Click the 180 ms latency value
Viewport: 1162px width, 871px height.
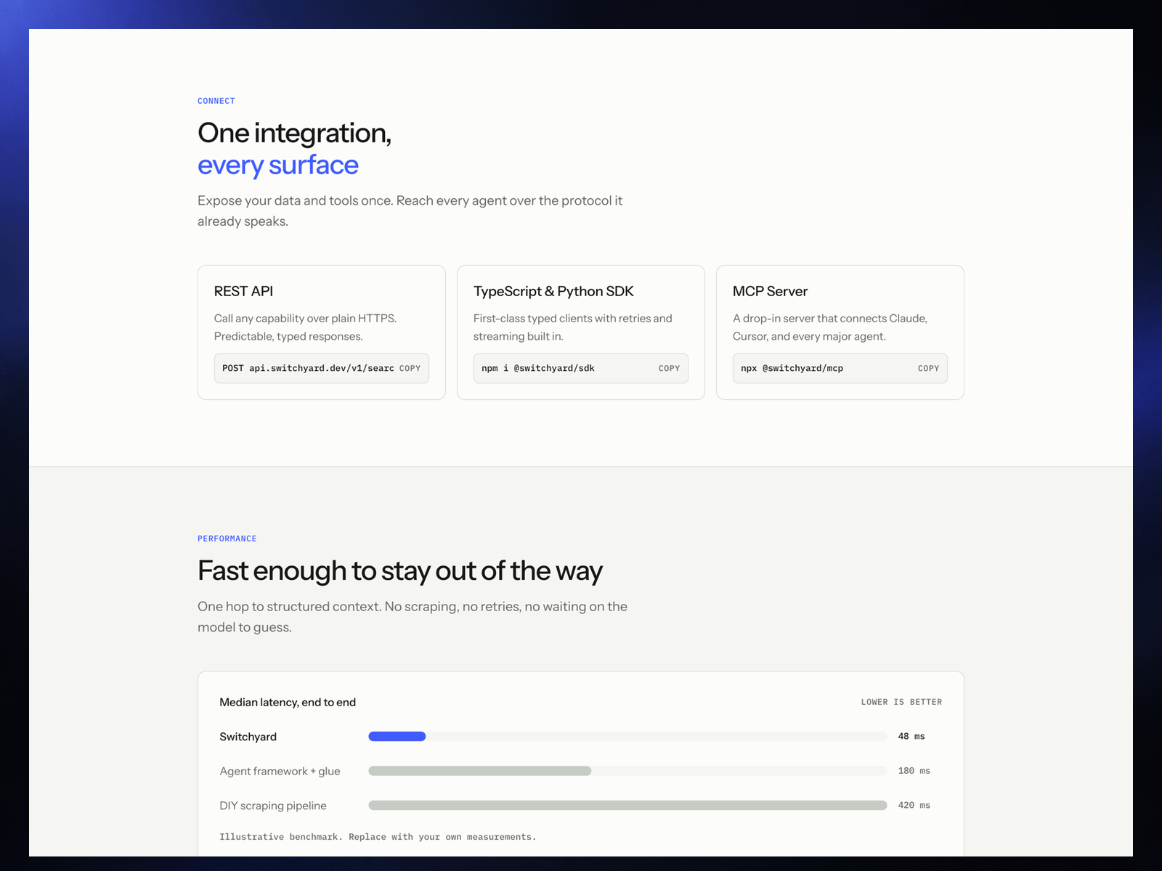914,771
